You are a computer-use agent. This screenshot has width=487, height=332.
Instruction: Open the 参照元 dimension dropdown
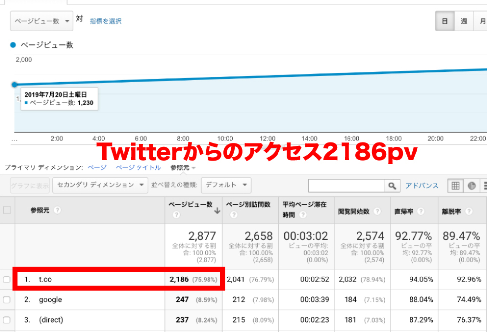[183, 167]
